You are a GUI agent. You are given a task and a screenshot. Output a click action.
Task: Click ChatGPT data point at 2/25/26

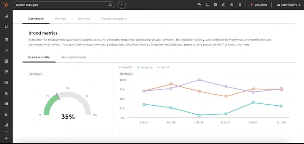(x=226, y=96)
